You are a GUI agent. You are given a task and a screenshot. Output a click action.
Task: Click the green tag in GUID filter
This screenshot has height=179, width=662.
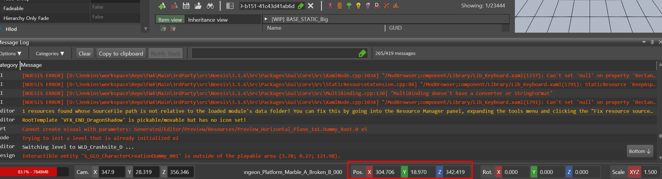(301, 6)
